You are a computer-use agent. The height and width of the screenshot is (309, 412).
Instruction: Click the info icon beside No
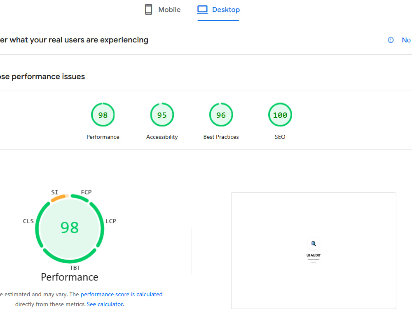[391, 40]
